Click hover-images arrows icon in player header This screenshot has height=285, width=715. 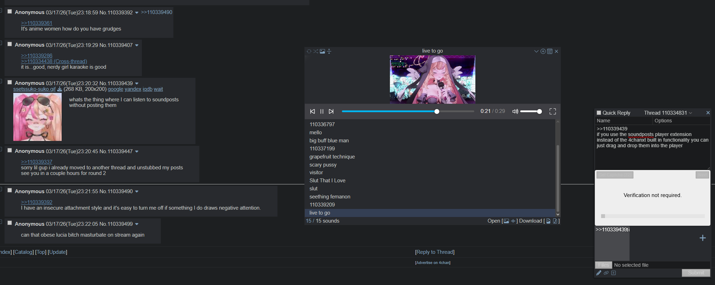[x=329, y=51]
